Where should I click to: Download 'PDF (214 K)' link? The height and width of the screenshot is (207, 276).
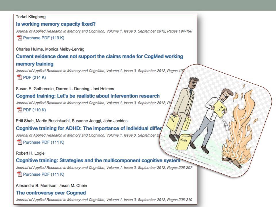(x=34, y=77)
